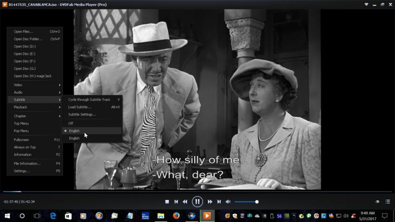
Task: Open the Action Center notifications
Action: [x=385, y=216]
